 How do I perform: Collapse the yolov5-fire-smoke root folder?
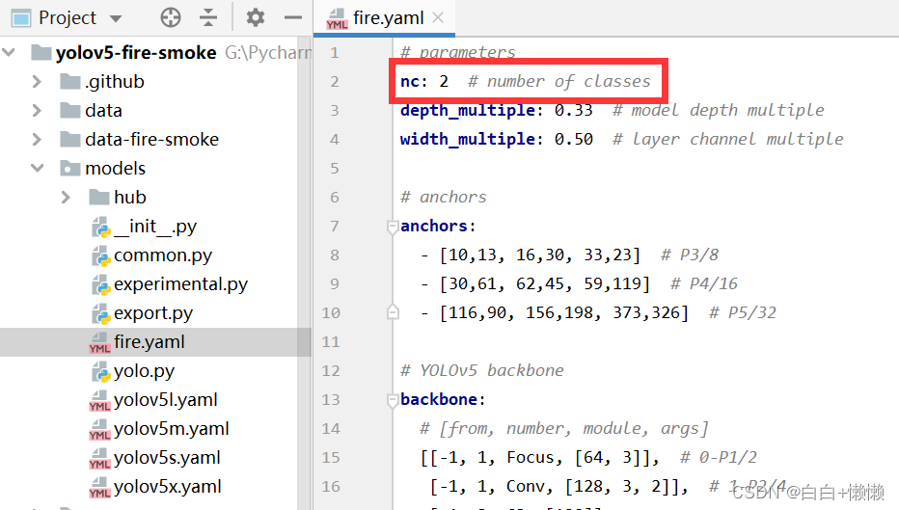[x=9, y=53]
